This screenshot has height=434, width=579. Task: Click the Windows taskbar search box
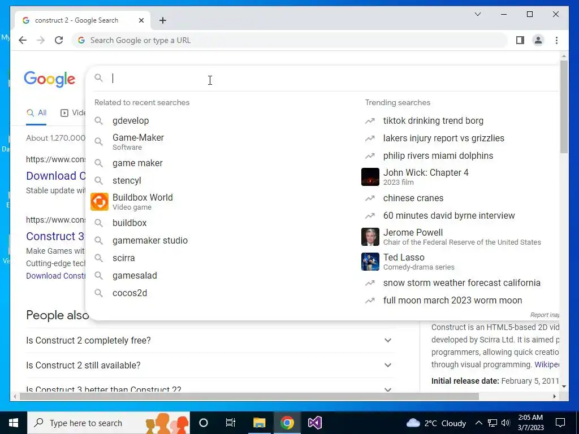[x=108, y=423]
